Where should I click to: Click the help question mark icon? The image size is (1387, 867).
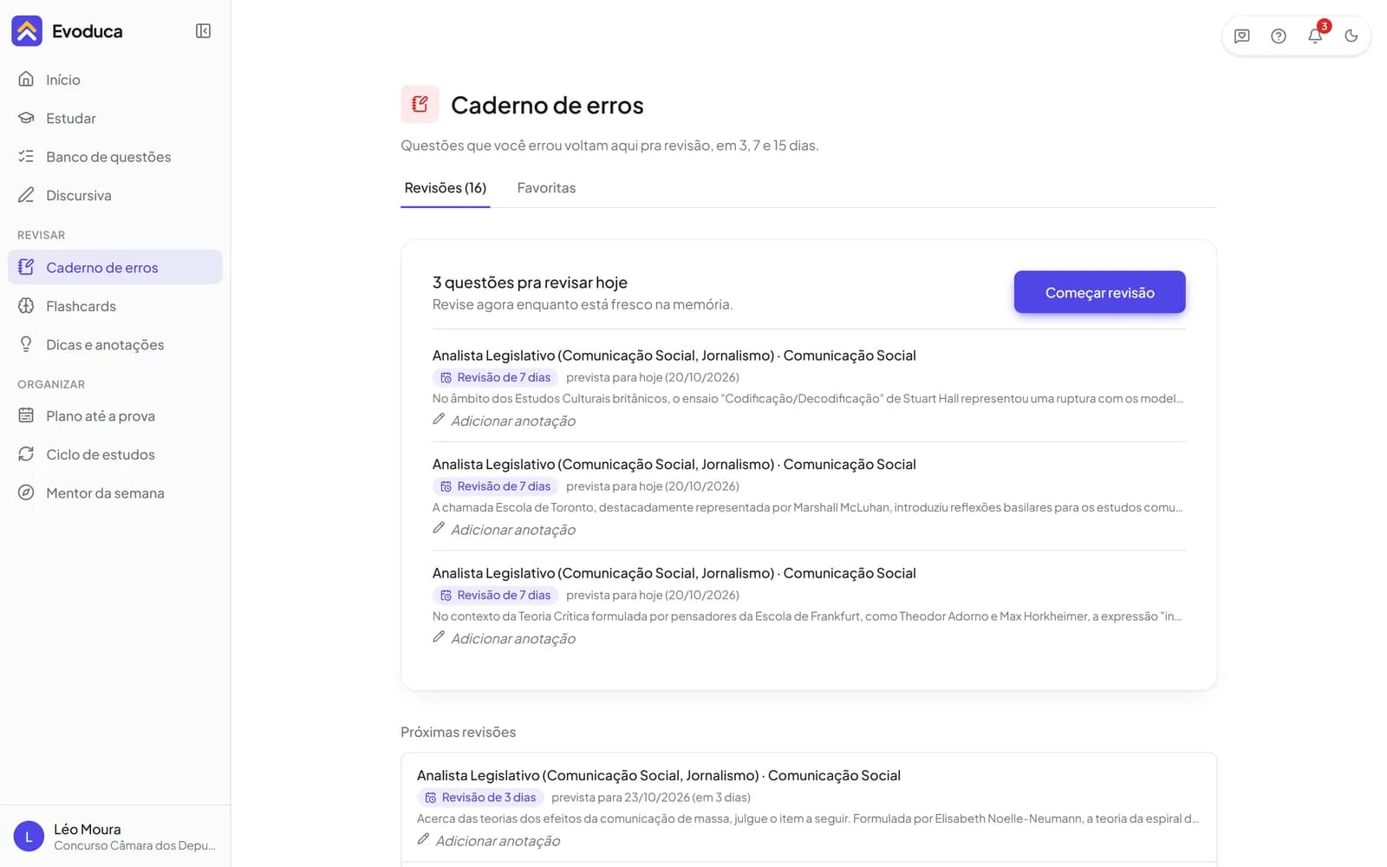[x=1279, y=36]
